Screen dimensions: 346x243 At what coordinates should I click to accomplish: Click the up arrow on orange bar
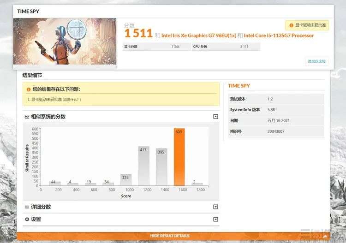coord(325,236)
